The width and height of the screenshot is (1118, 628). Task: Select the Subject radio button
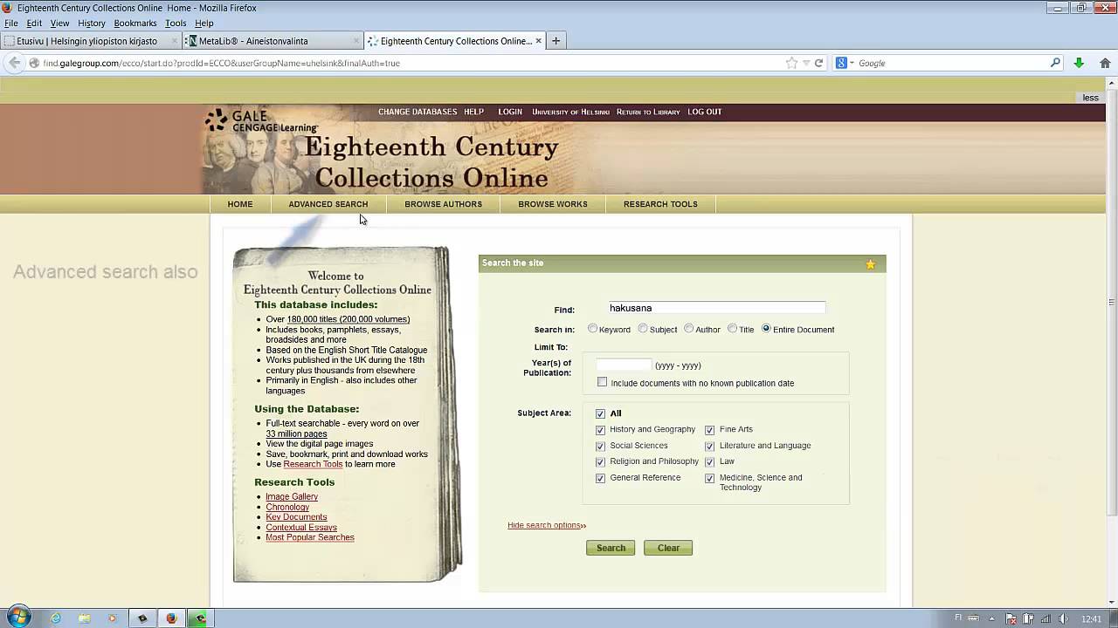[x=642, y=329]
